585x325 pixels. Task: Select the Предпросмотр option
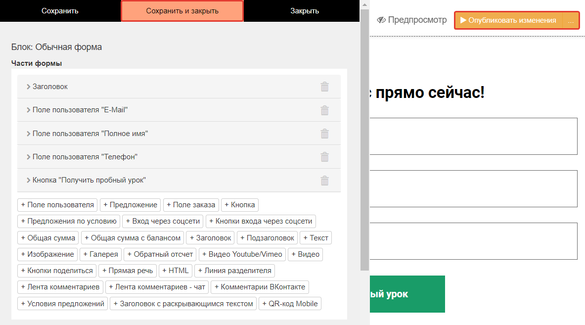coord(411,20)
